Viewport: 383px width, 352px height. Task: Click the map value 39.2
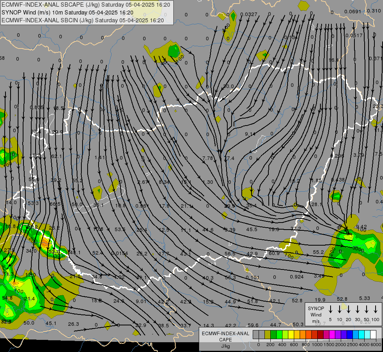(x=56, y=180)
